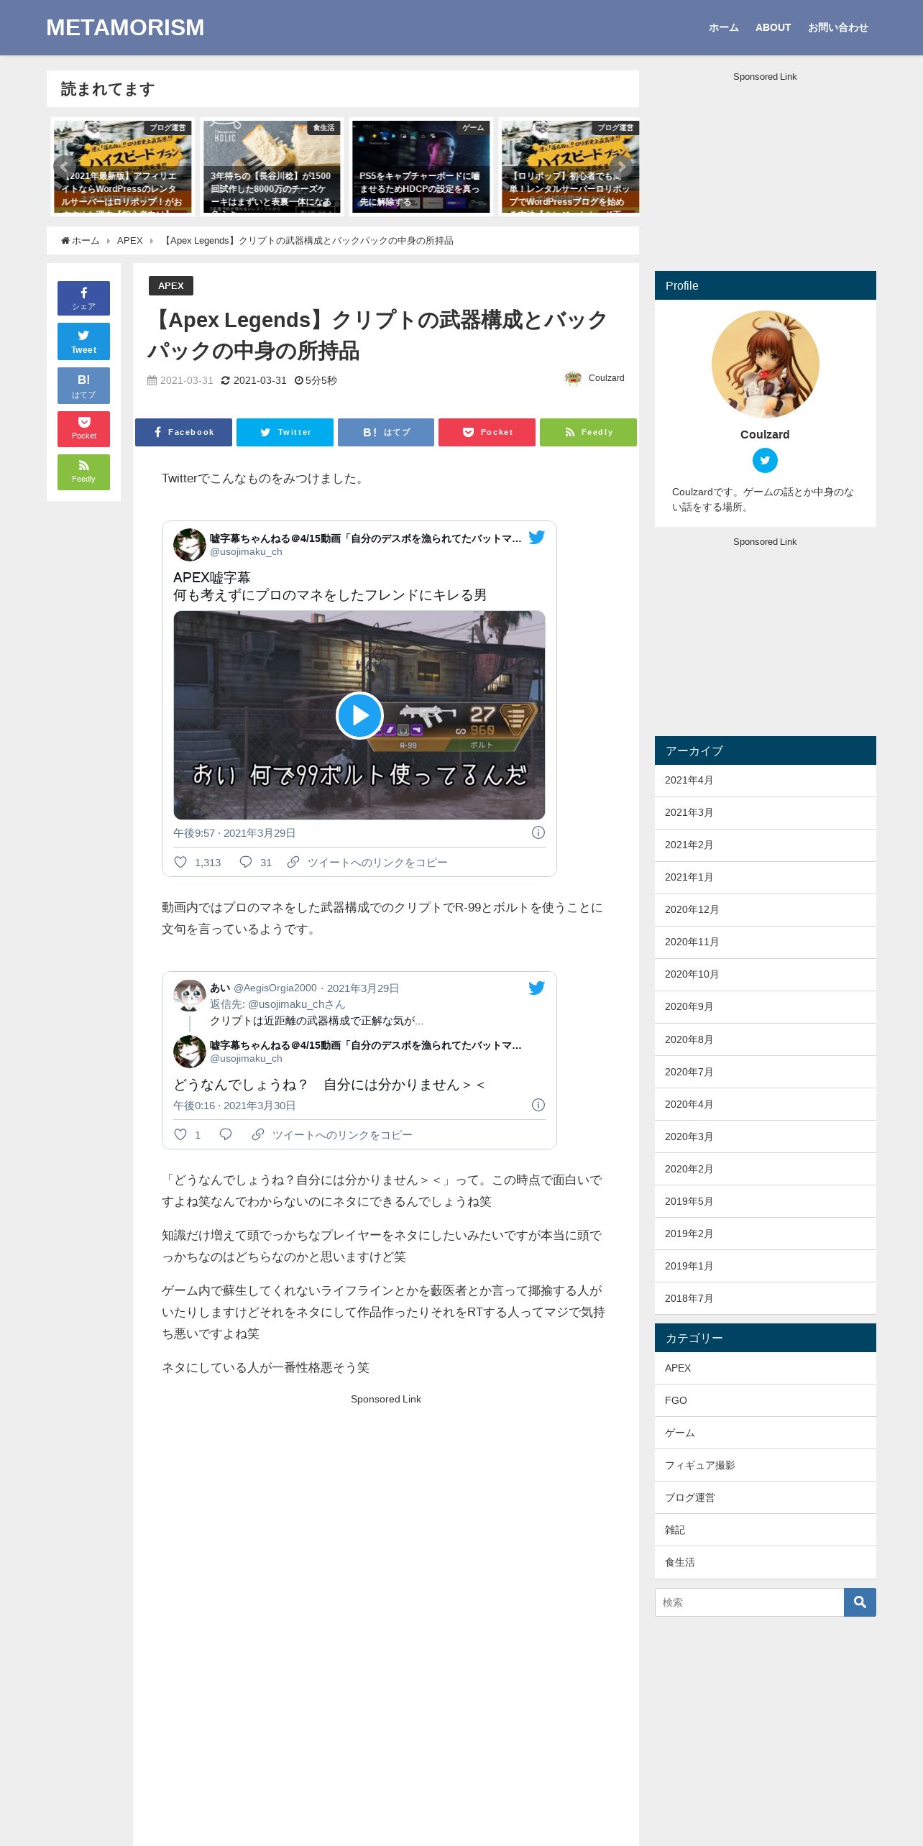Click the Hatena bookmark icon in floating sidebar
Screen dimensions: 923x1846
click(83, 385)
